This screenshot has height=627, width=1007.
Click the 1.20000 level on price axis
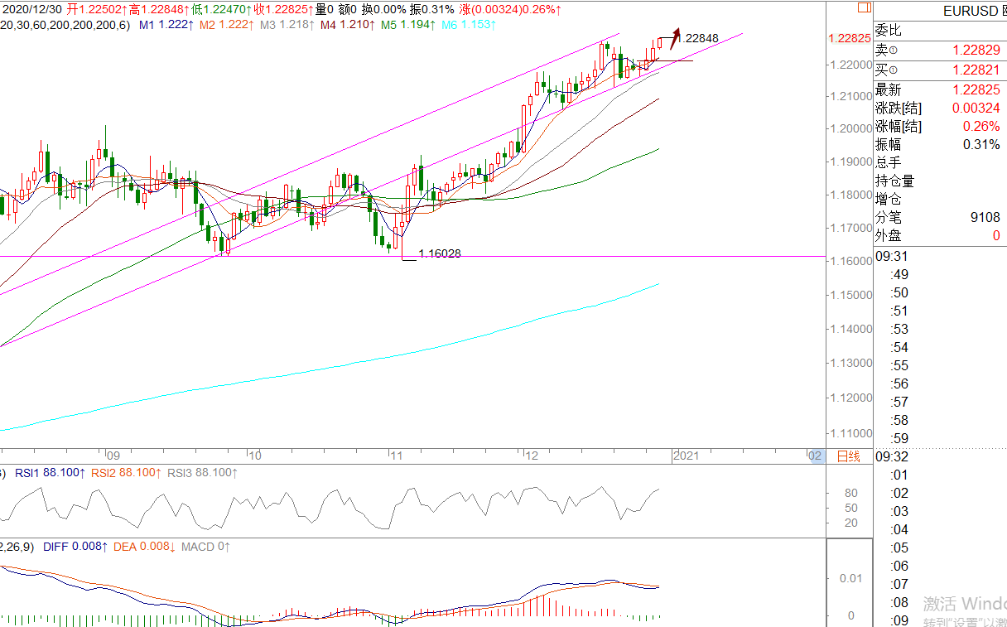pyautogui.click(x=852, y=128)
